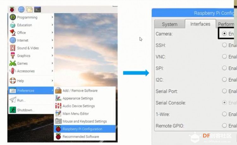Screen dimensions: 237x145
Task: Click the Serial Console: label text
Action: click(x=171, y=103)
